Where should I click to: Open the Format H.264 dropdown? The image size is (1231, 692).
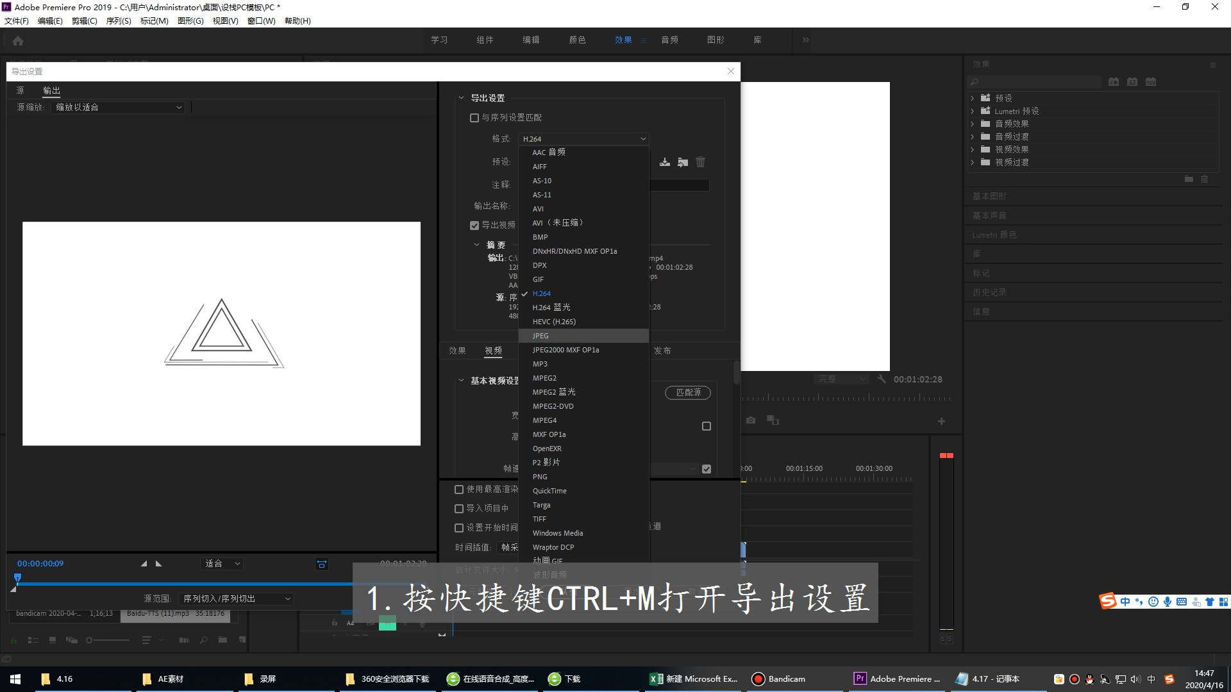tap(583, 139)
